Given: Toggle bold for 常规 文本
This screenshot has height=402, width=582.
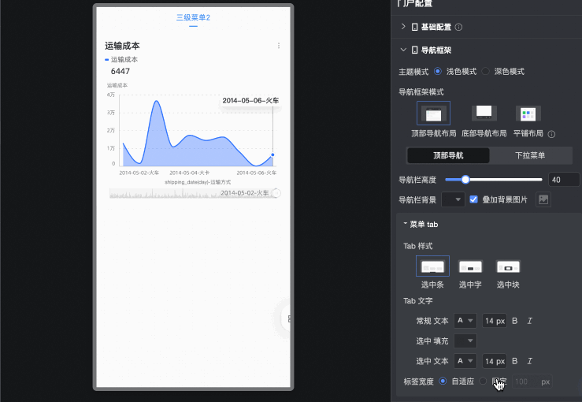Looking at the screenshot, I should tap(514, 321).
